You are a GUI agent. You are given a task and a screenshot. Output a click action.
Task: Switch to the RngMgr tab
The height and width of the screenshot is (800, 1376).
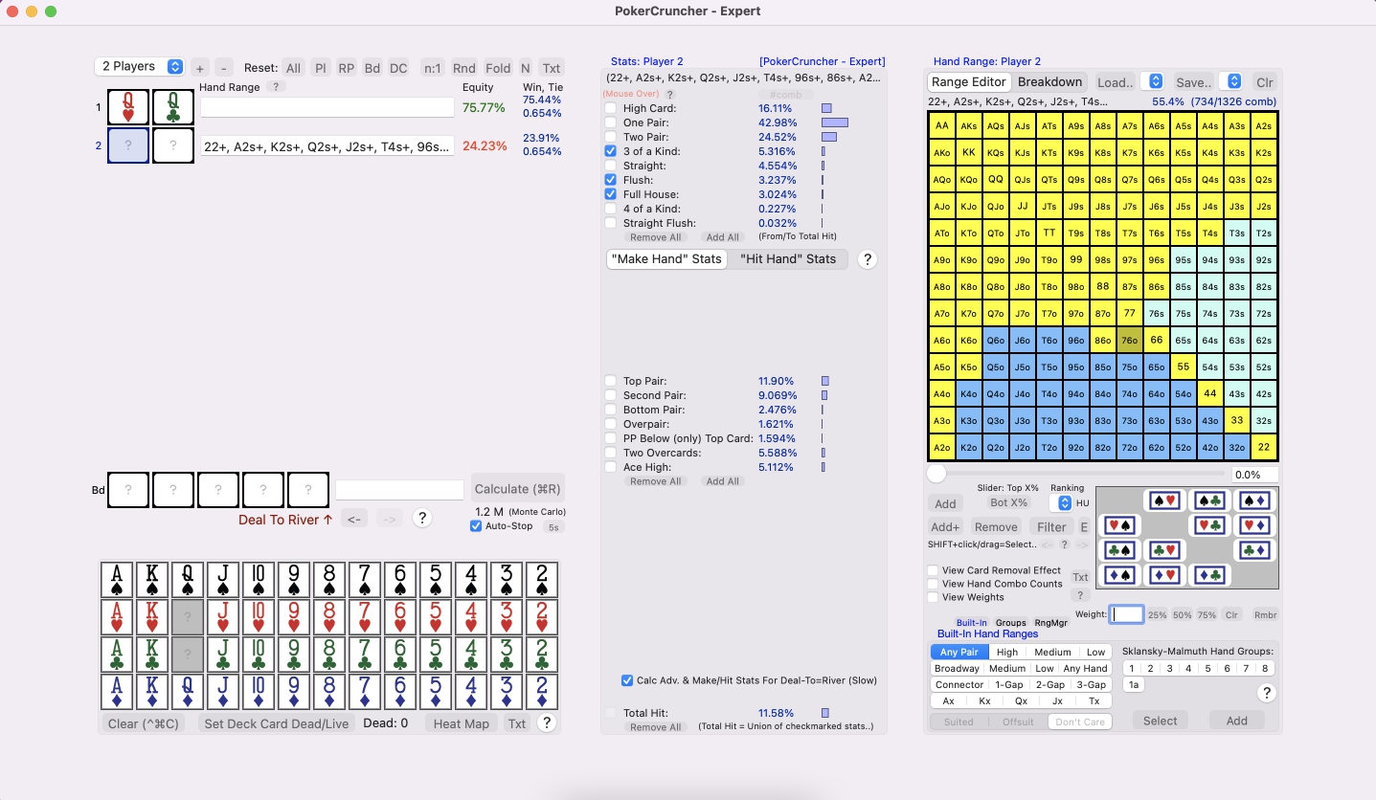[x=1050, y=623]
